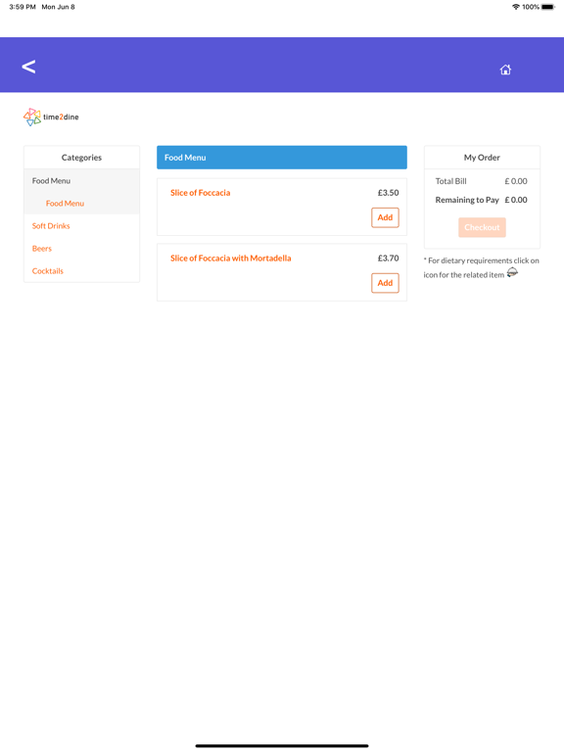
Task: Check the Wi-Fi status icon
Action: pos(516,7)
